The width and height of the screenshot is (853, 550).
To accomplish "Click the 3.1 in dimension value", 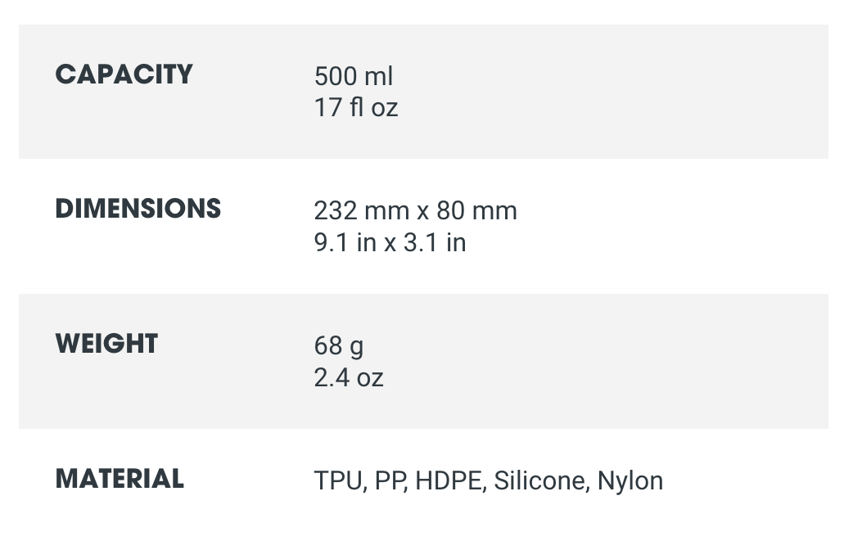I will point(435,243).
